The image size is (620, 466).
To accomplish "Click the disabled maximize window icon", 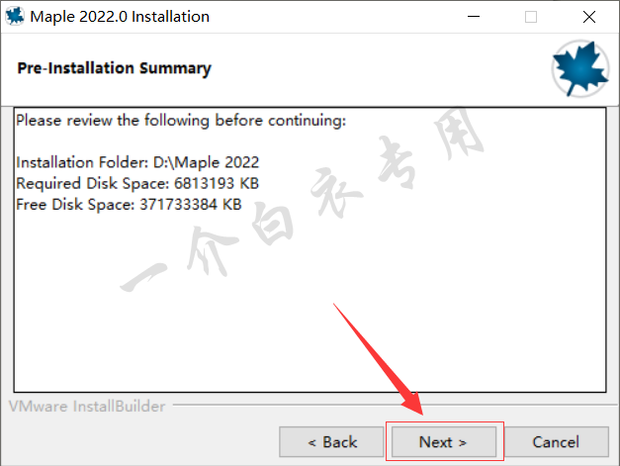I will tap(531, 17).
